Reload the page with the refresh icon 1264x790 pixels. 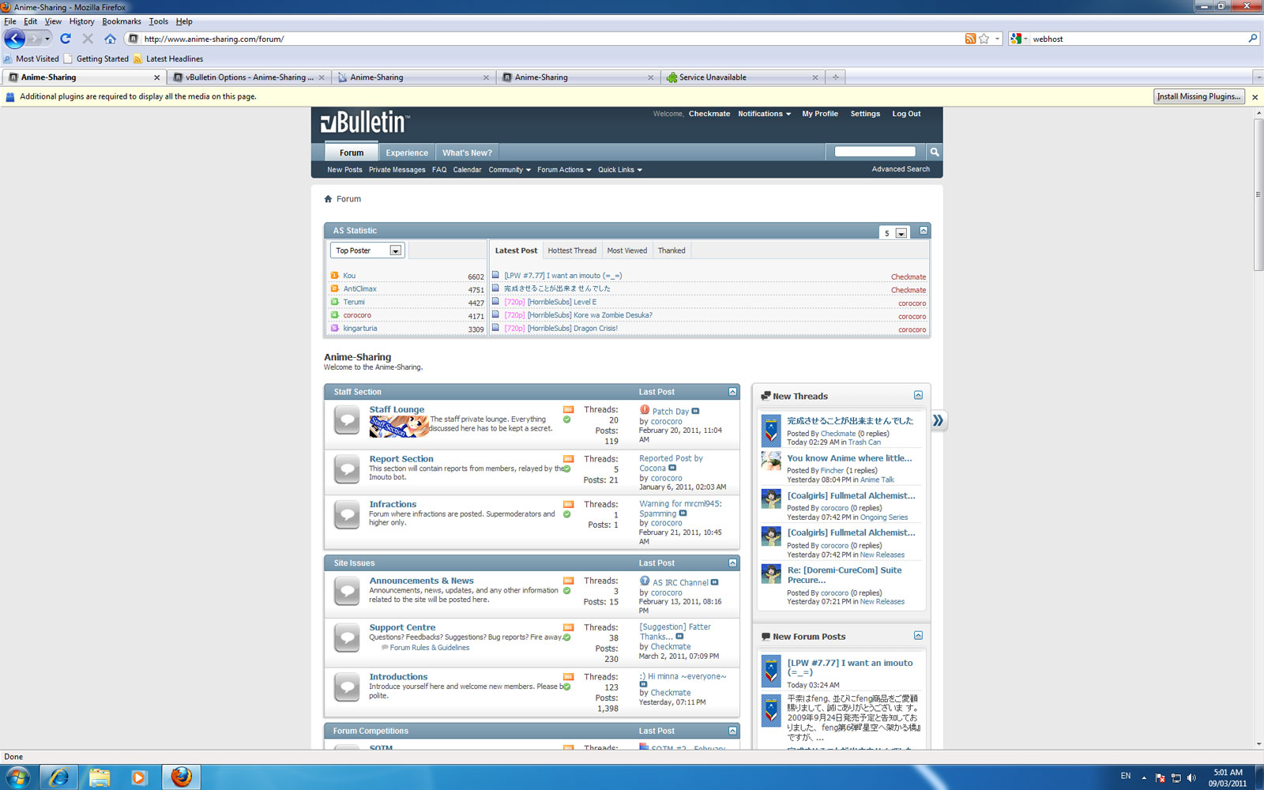point(66,39)
